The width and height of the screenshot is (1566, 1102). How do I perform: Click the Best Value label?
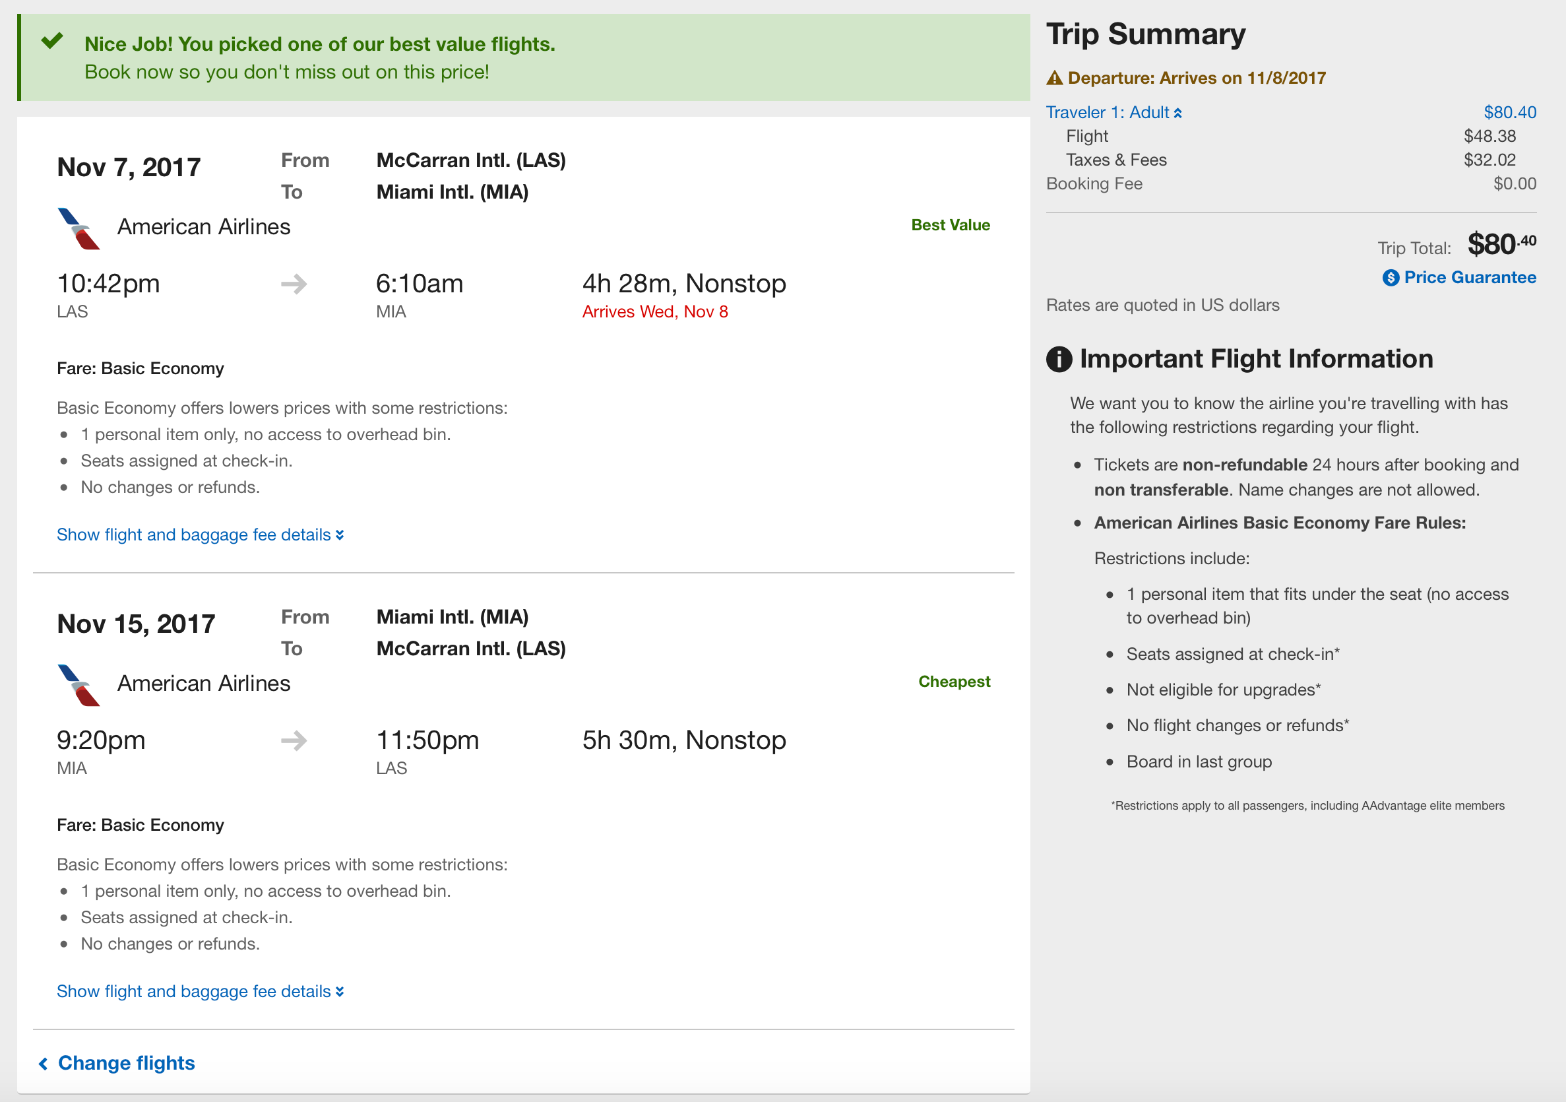point(950,225)
